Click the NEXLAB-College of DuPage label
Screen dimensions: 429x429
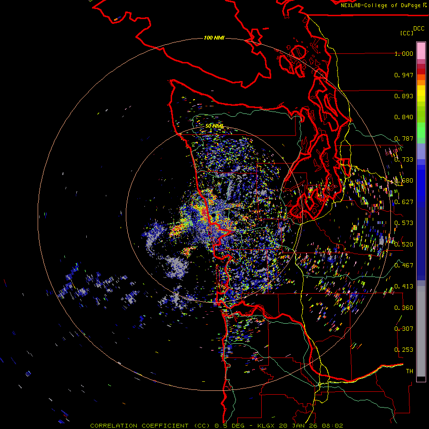[380, 5]
